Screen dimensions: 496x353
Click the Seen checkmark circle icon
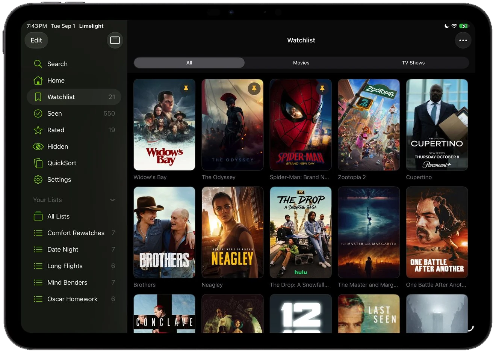coord(38,113)
